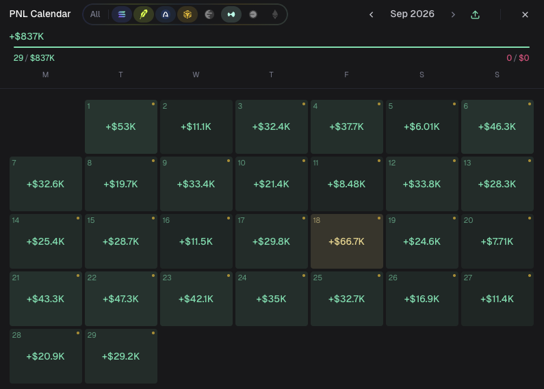Open day 9 cell with +$33.4K
544x389 pixels.
pyautogui.click(x=196, y=184)
